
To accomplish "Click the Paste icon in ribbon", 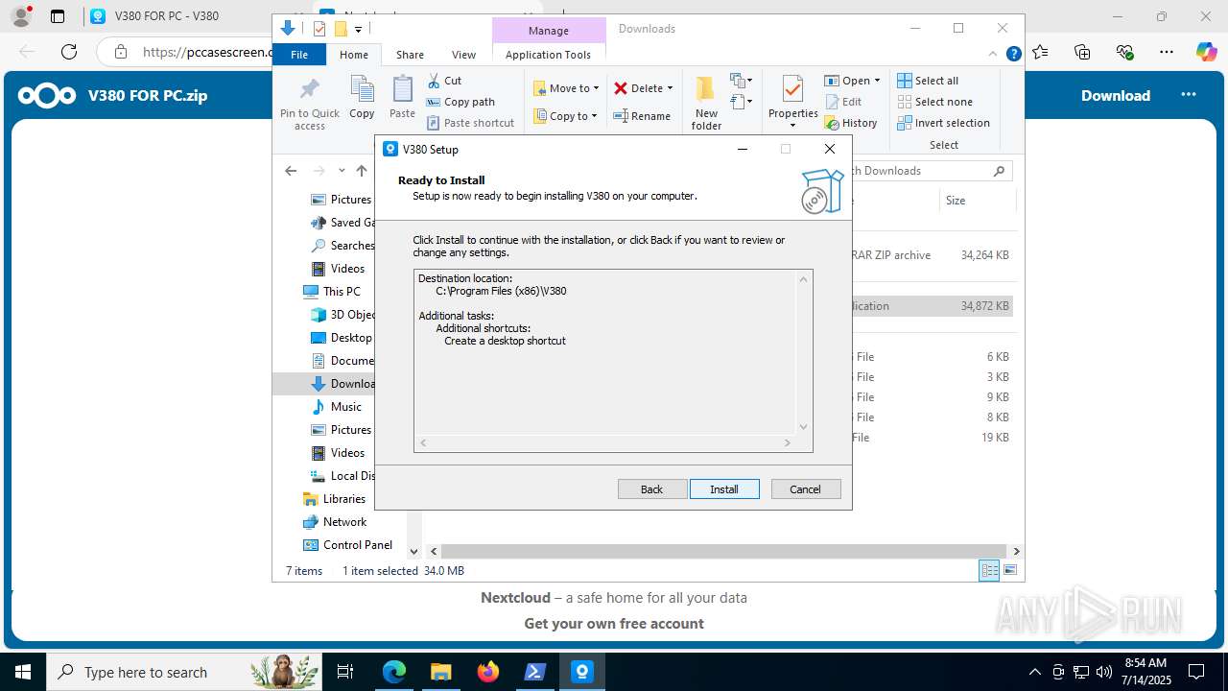I will (402, 98).
